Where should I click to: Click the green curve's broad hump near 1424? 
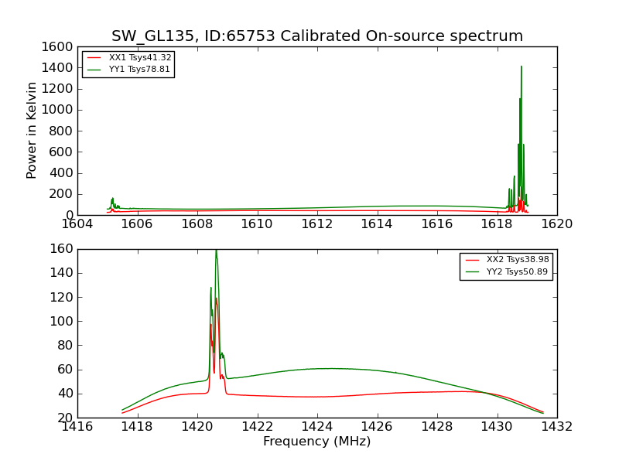[x=330, y=369]
